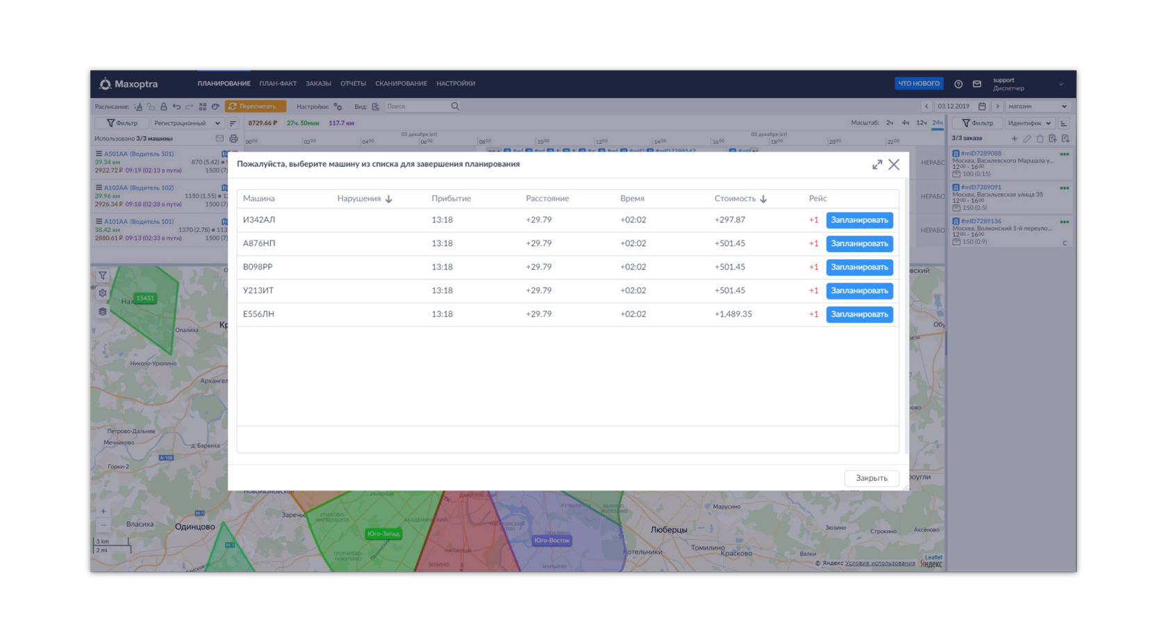
Task: Go to the ЗАКАЗЫ menu
Action: pyautogui.click(x=318, y=83)
